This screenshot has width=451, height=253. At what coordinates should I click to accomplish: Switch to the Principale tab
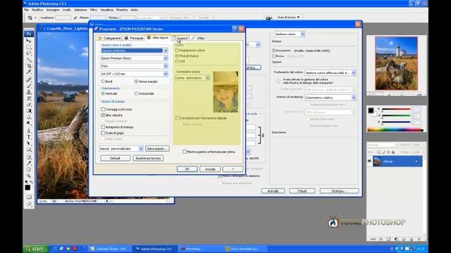click(x=134, y=38)
